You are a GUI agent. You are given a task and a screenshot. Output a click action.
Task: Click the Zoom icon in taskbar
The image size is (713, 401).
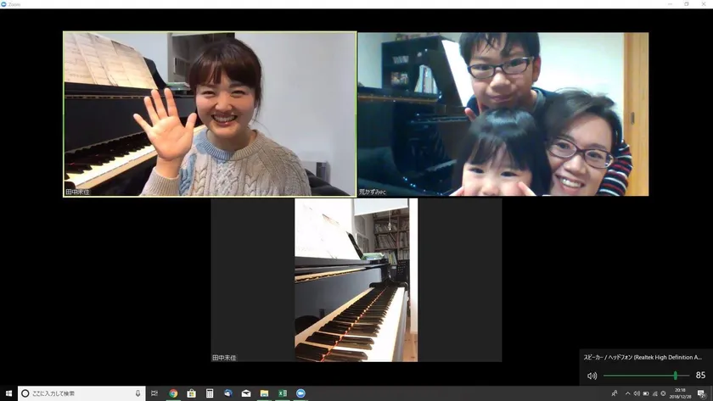point(300,393)
